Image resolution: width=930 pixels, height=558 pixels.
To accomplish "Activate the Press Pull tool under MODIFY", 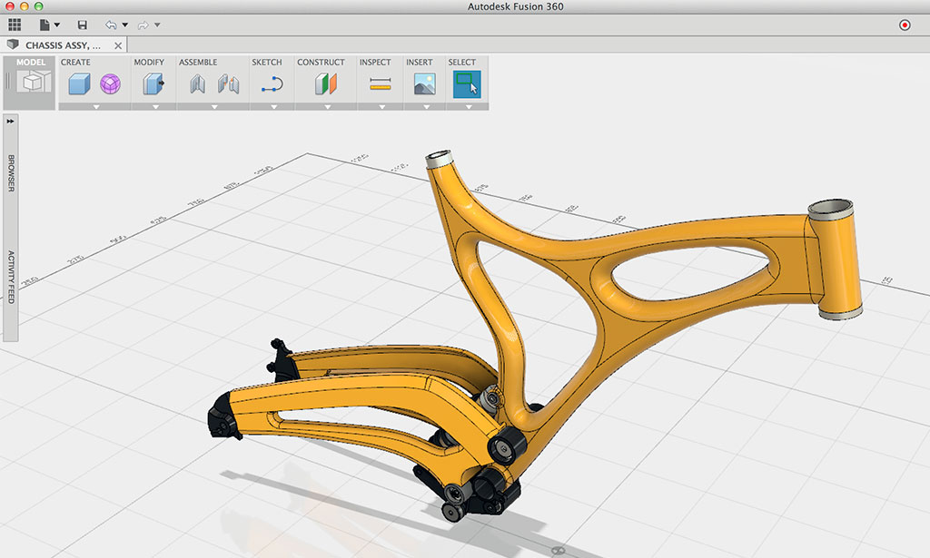I will pos(152,82).
